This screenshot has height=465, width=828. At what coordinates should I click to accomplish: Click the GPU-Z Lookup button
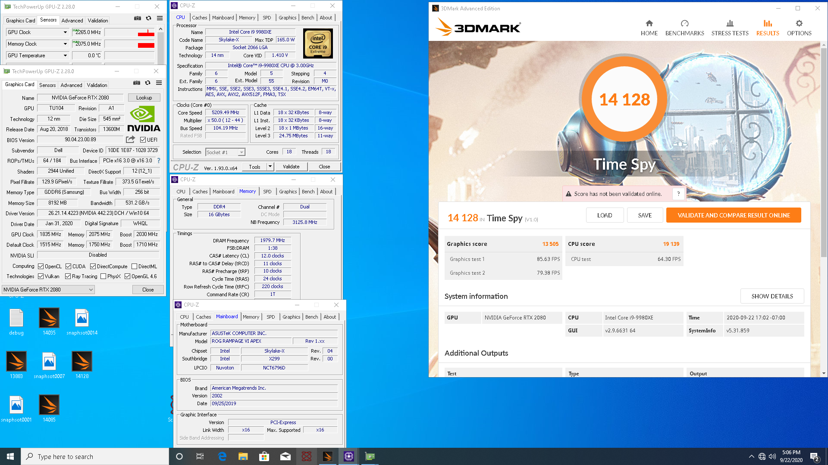pos(144,98)
